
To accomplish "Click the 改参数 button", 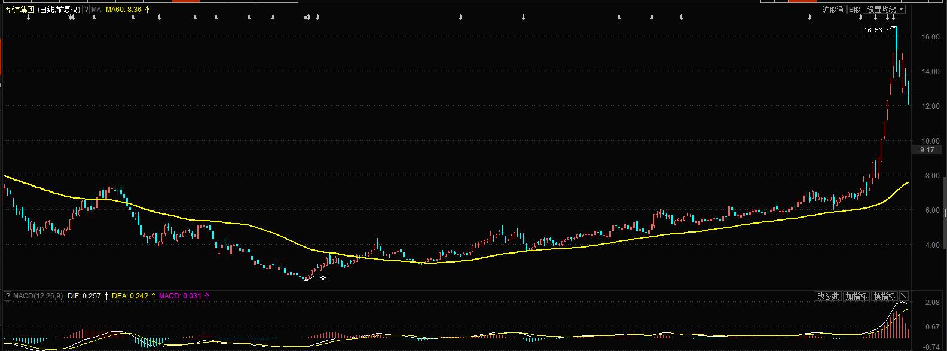I will [828, 296].
